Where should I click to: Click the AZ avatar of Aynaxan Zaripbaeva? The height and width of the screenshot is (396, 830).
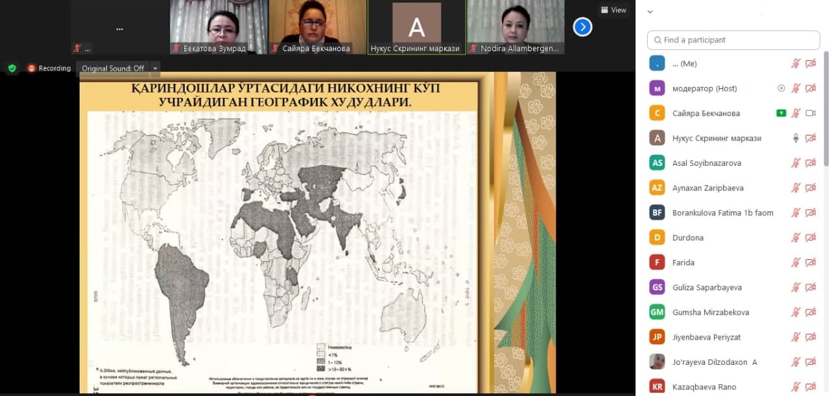click(x=658, y=188)
